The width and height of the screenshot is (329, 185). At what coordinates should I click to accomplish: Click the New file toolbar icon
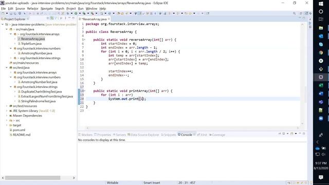[x=3, y=13]
